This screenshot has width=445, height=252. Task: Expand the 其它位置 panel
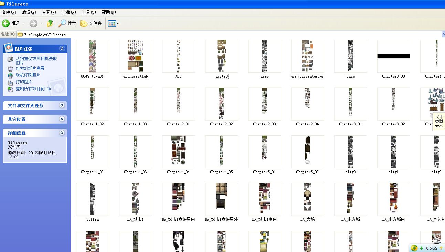[x=62, y=119]
